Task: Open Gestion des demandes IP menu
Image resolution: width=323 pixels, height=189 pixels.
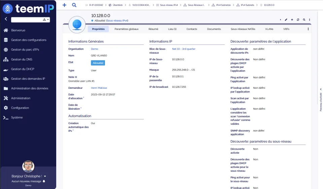Action: tap(28, 79)
